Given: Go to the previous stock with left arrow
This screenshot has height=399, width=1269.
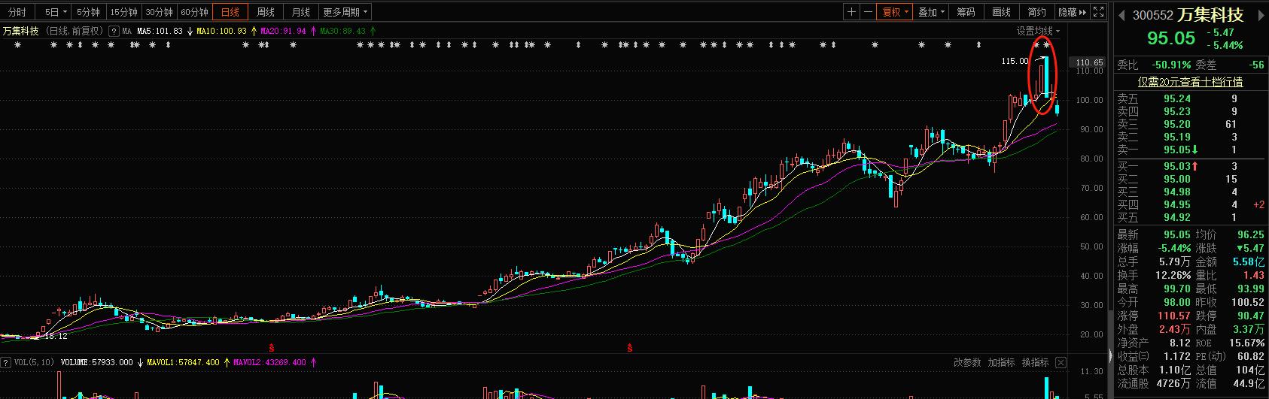Looking at the screenshot, I should pos(1121,14).
